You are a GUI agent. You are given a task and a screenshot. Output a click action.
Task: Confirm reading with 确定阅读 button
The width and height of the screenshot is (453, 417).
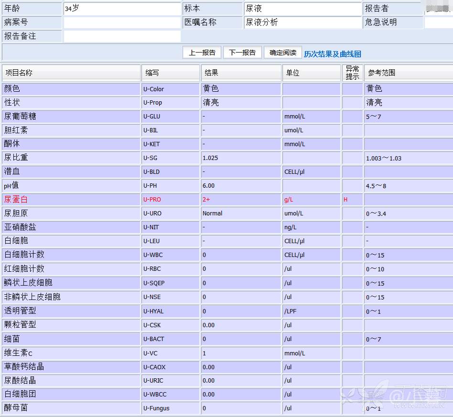[282, 53]
